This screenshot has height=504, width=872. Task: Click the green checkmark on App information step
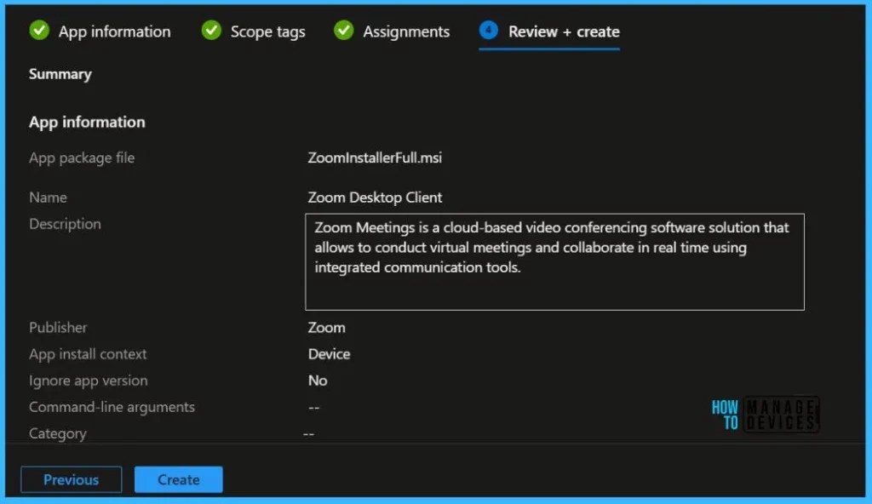pyautogui.click(x=38, y=31)
